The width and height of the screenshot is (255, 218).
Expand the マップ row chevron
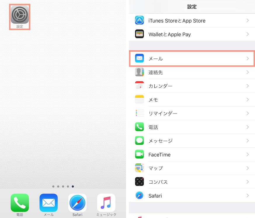[x=247, y=168]
